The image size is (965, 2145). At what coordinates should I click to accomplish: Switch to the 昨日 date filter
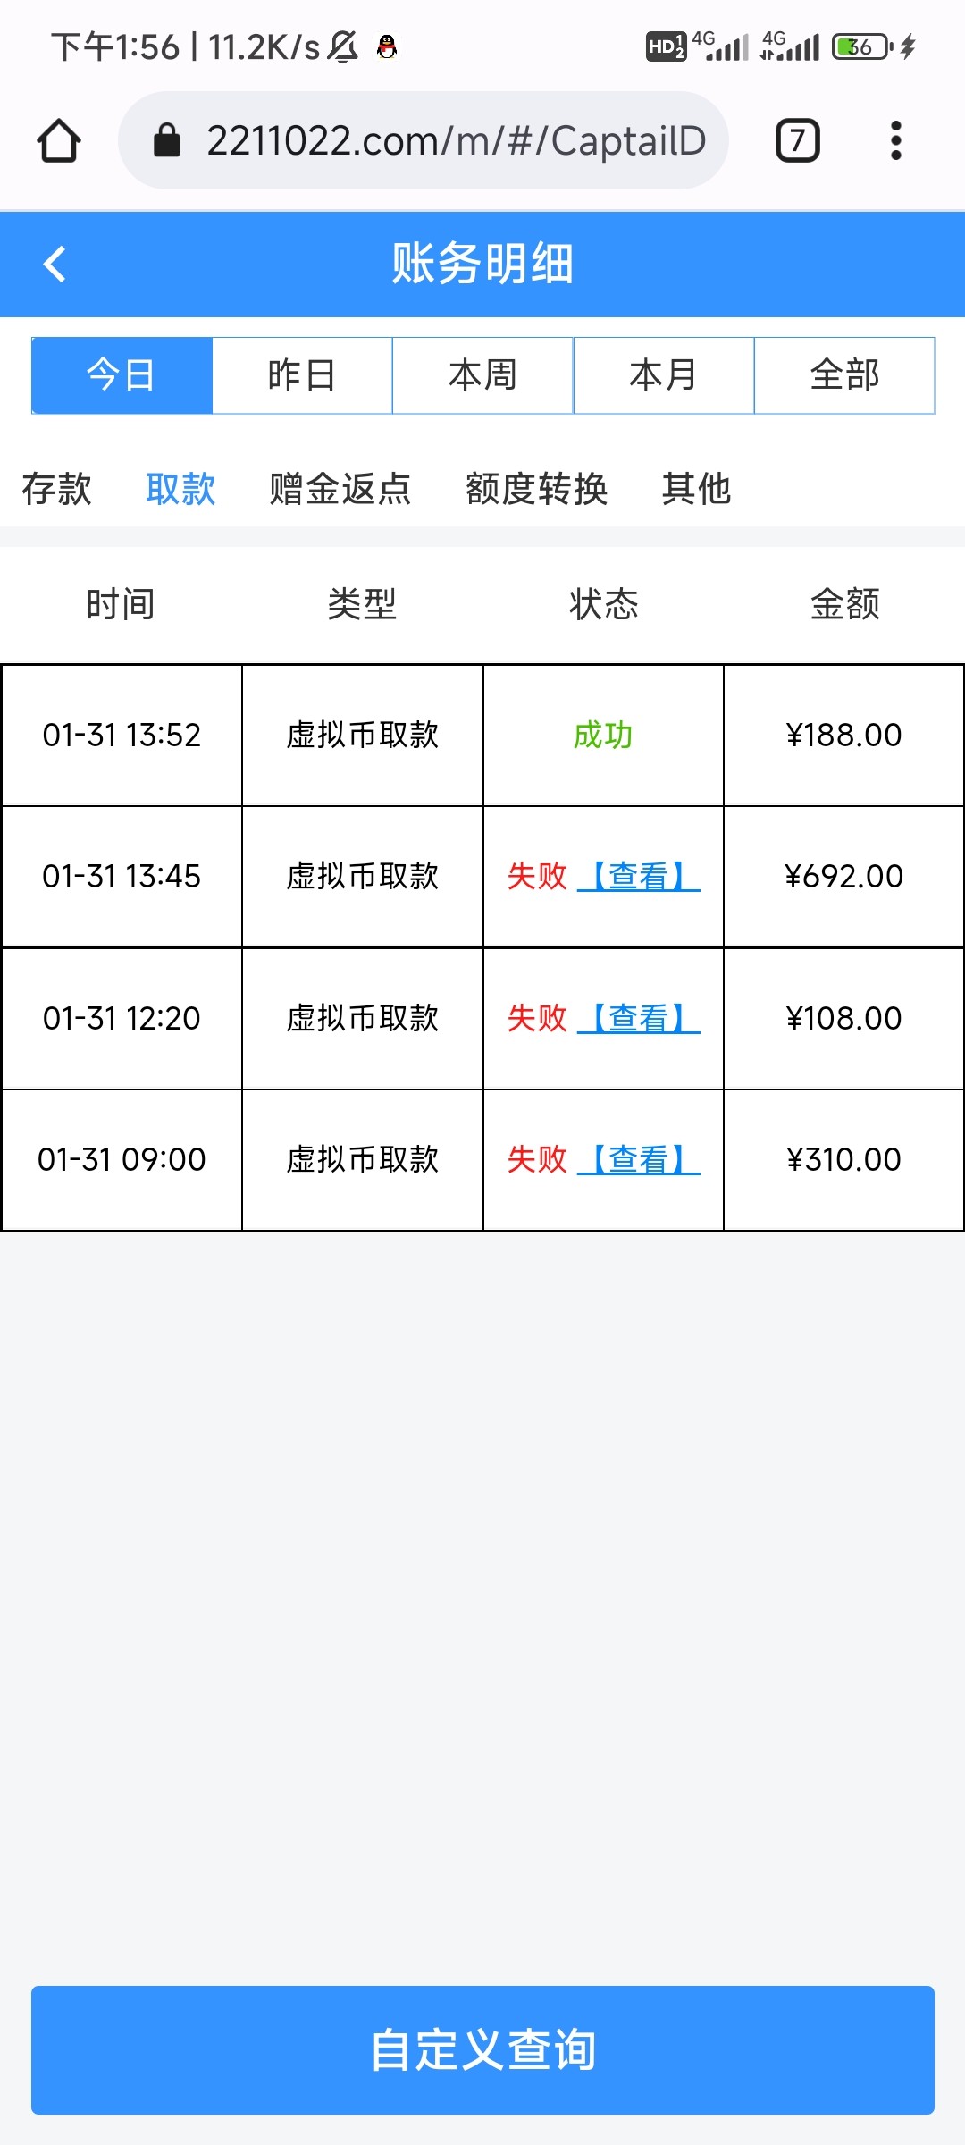pyautogui.click(x=302, y=375)
